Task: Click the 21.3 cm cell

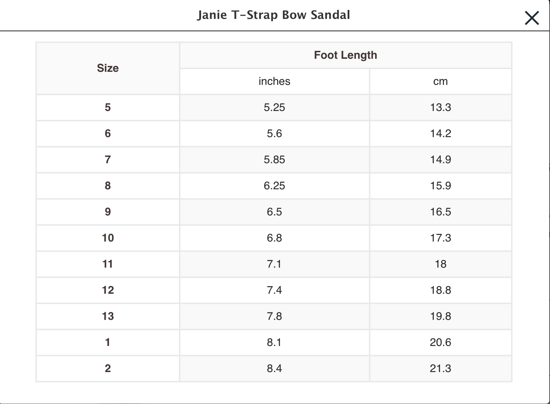Action: (440, 368)
